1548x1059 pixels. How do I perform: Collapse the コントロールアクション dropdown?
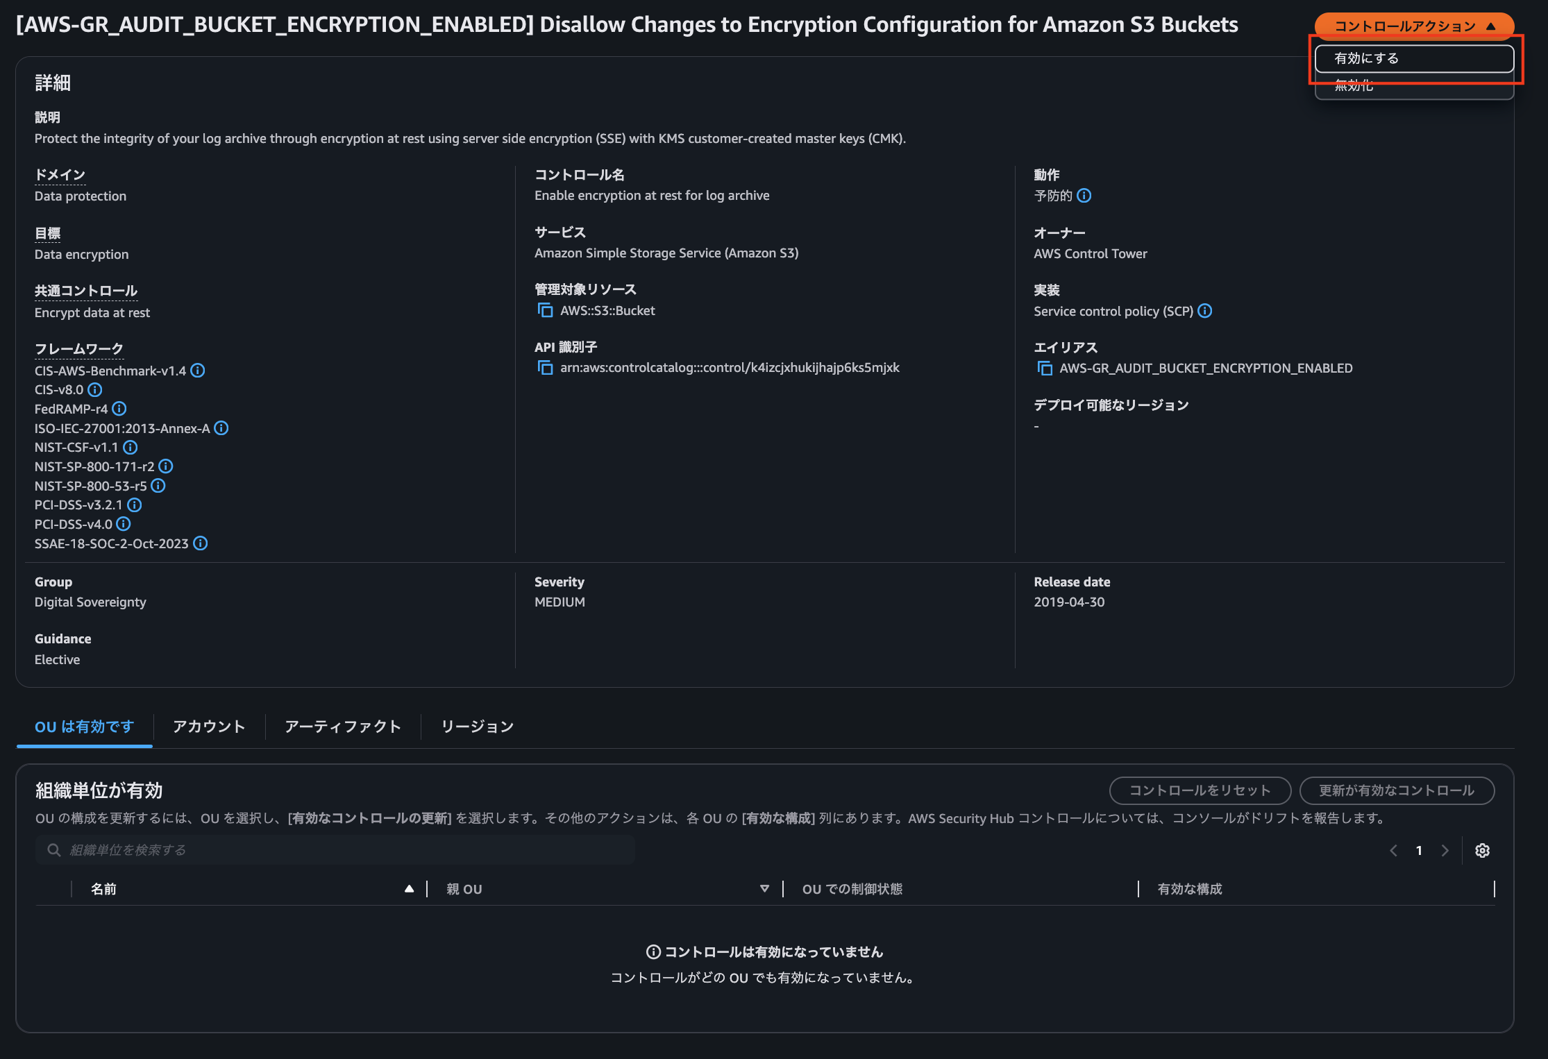pyautogui.click(x=1415, y=26)
